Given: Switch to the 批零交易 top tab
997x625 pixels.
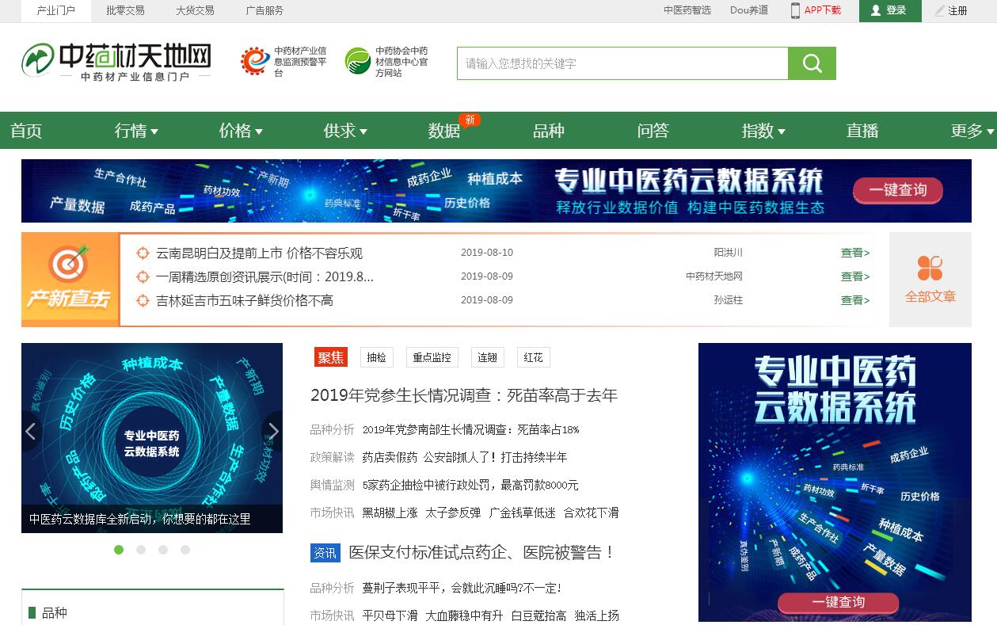Looking at the screenshot, I should 125,10.
